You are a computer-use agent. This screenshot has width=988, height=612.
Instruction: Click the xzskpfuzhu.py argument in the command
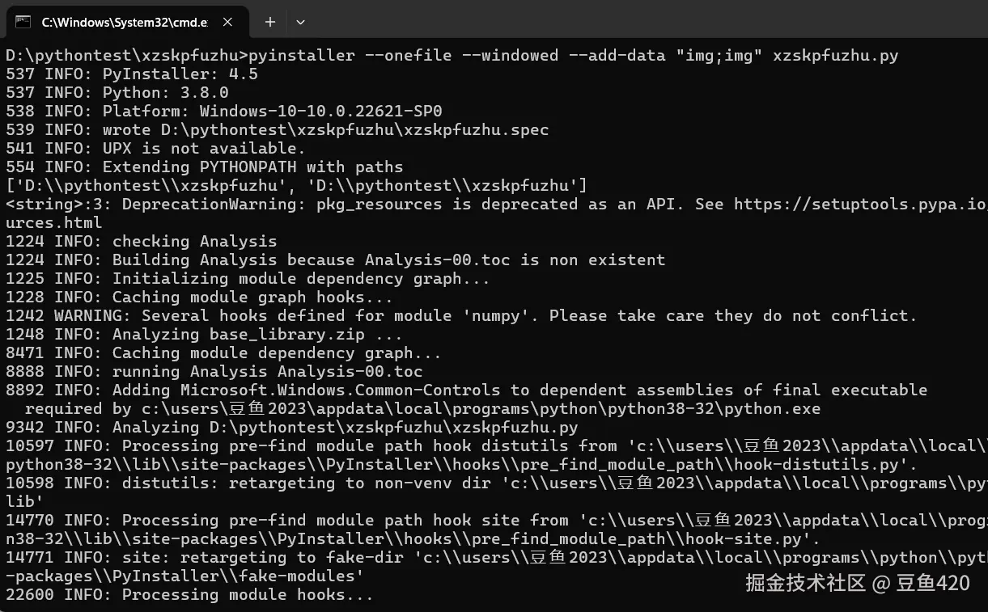click(x=835, y=56)
